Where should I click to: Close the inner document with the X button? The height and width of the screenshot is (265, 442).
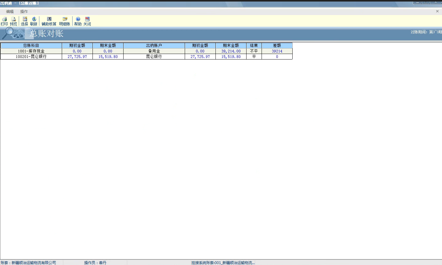pos(437,11)
